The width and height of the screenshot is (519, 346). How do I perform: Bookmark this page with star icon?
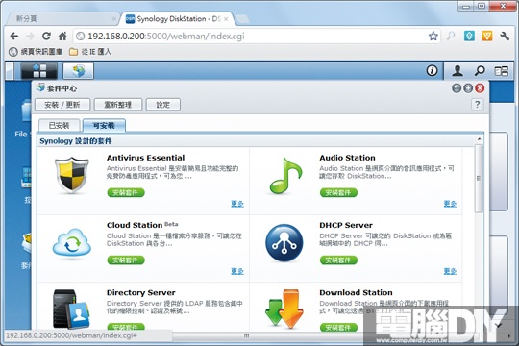pos(432,36)
